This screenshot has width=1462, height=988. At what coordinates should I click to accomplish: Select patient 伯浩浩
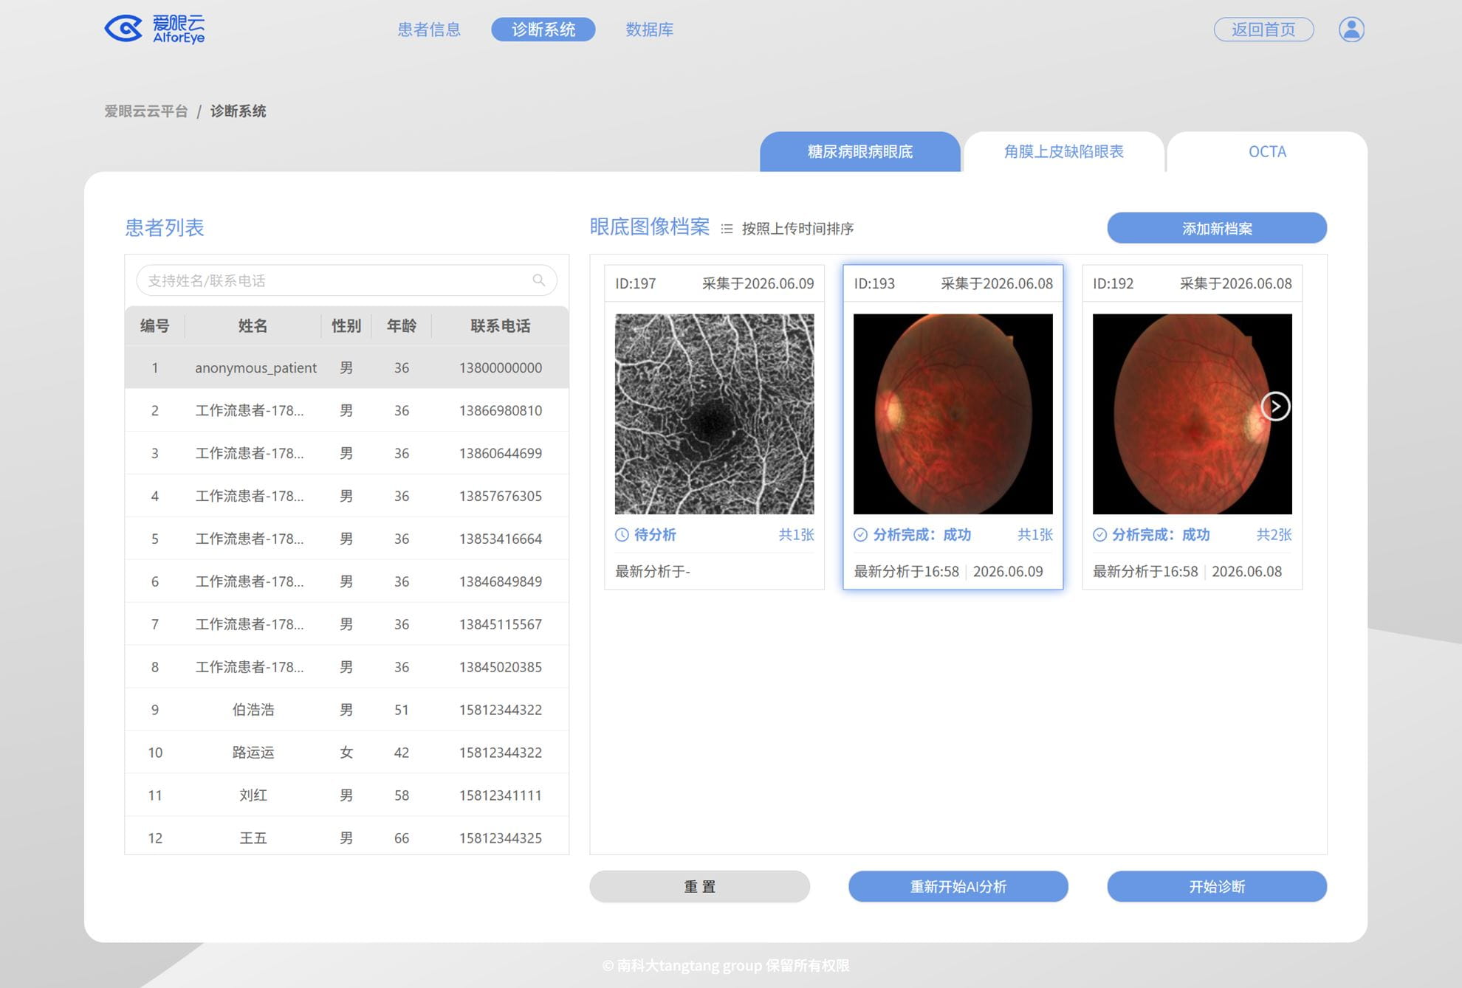click(x=347, y=710)
